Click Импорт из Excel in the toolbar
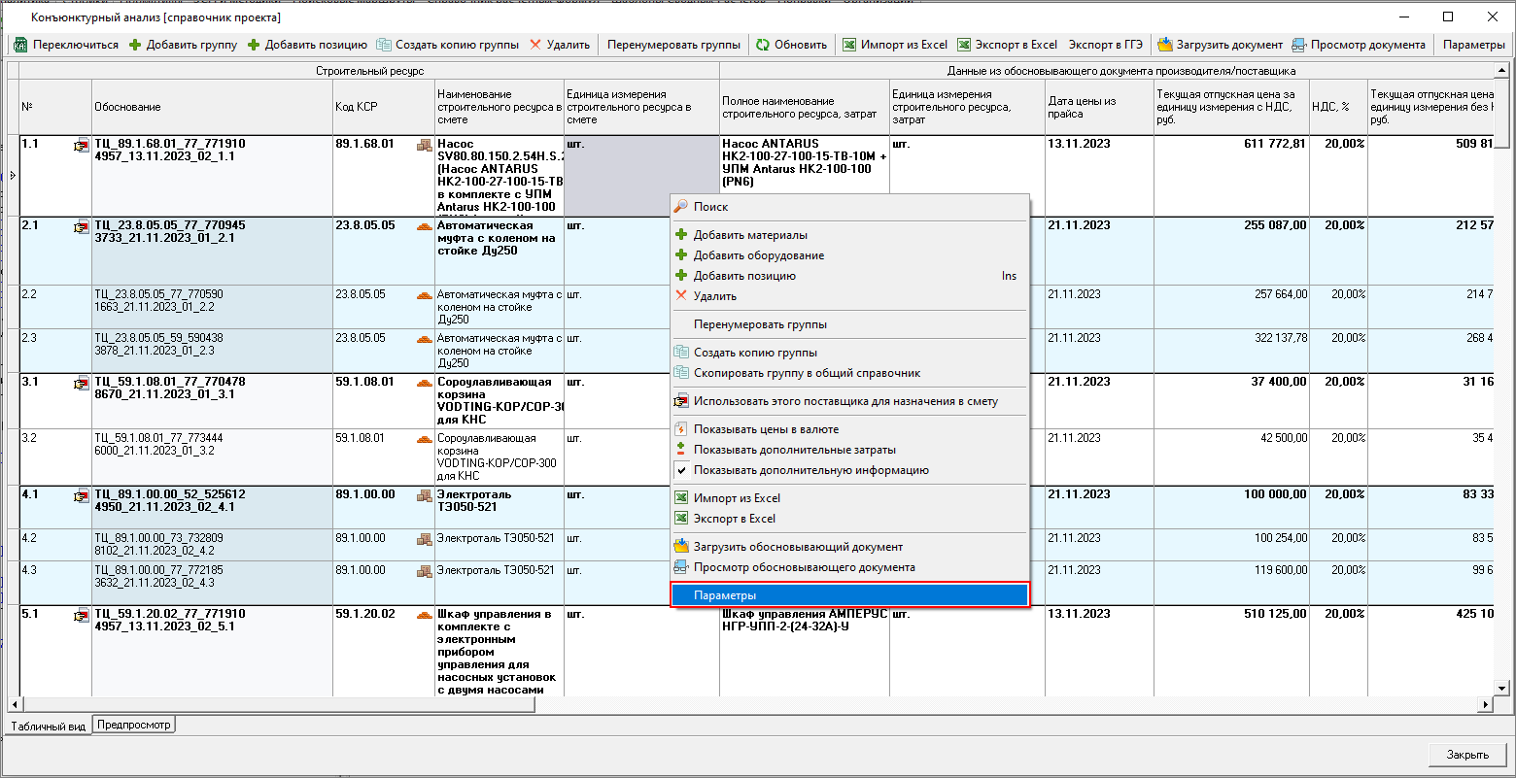Screen dimensions: 1516x778 coord(894,45)
